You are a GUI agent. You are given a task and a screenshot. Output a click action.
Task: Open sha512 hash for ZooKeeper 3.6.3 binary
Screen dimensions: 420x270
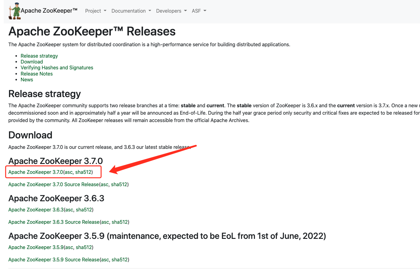[x=84, y=210]
